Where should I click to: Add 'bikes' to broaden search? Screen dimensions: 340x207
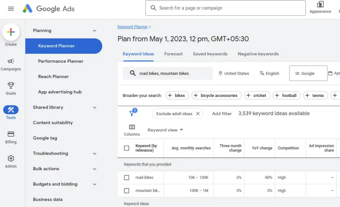[x=177, y=96]
